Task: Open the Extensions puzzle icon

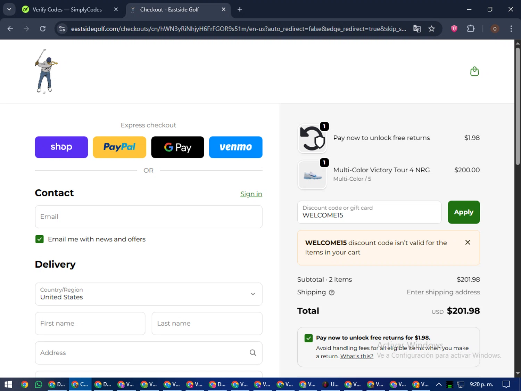Action: click(x=471, y=28)
